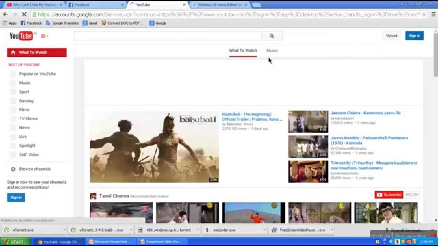Open the Google bookmark
The height and width of the screenshot is (246, 438).
tap(158, 23)
